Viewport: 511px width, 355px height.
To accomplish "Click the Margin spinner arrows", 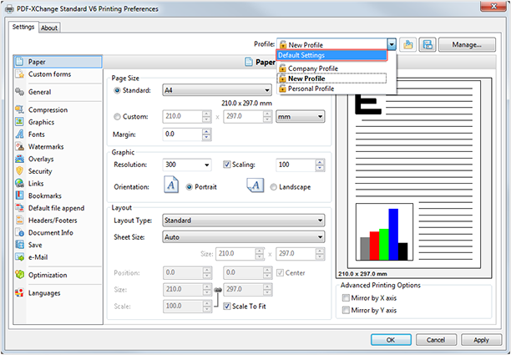I will tap(206, 134).
